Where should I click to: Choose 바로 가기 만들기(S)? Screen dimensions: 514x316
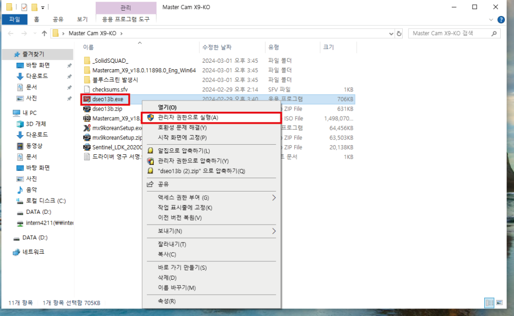(211, 268)
